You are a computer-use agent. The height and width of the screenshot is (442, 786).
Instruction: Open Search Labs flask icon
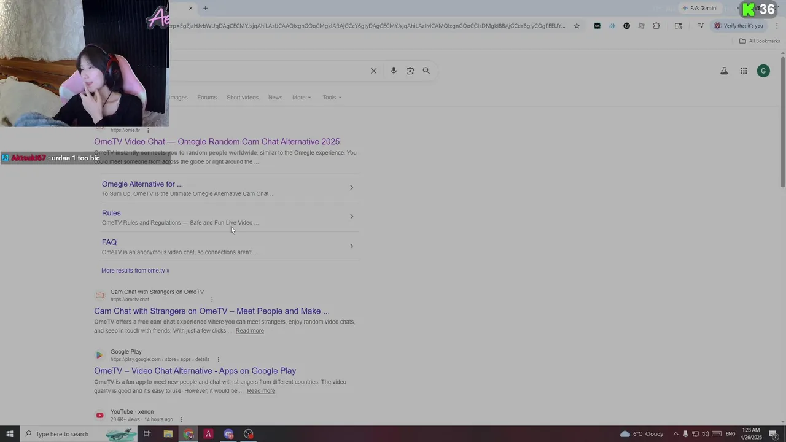pyautogui.click(x=724, y=71)
